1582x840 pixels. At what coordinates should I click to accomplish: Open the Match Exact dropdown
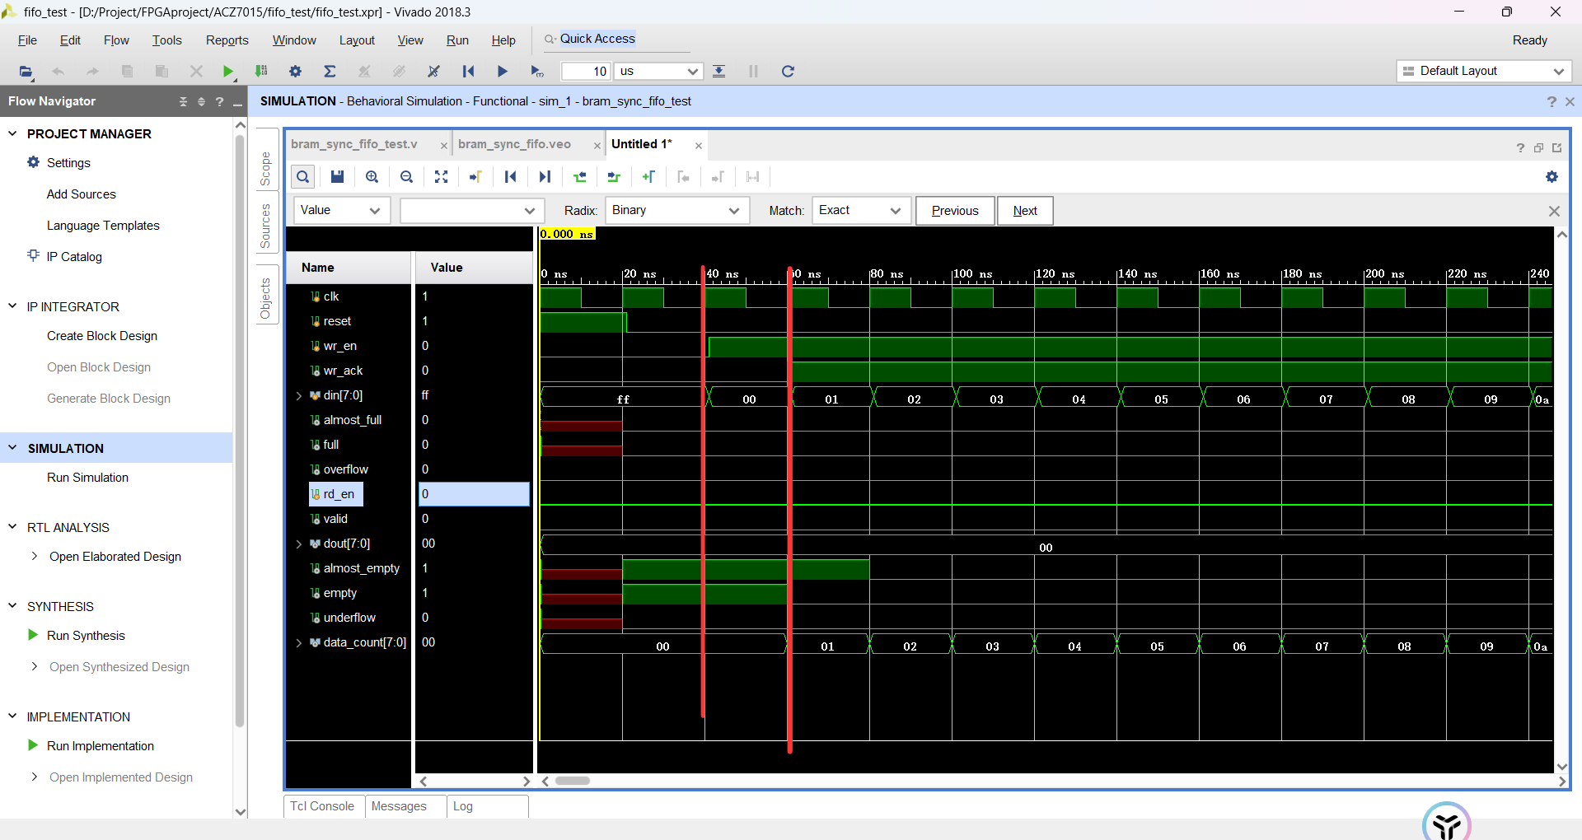pos(862,211)
